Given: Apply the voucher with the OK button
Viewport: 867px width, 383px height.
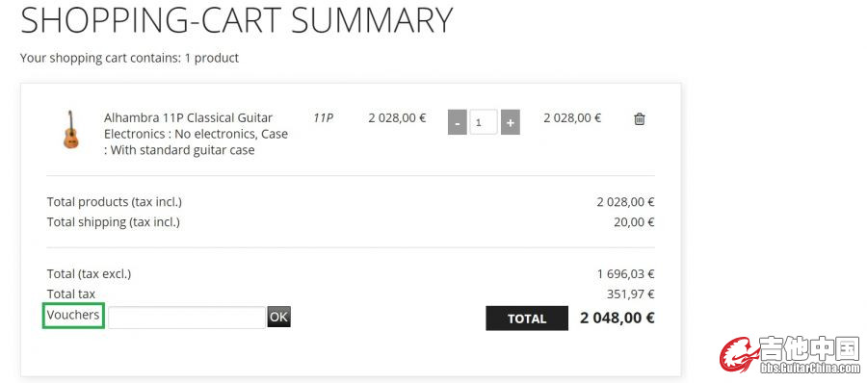Looking at the screenshot, I should tap(278, 317).
